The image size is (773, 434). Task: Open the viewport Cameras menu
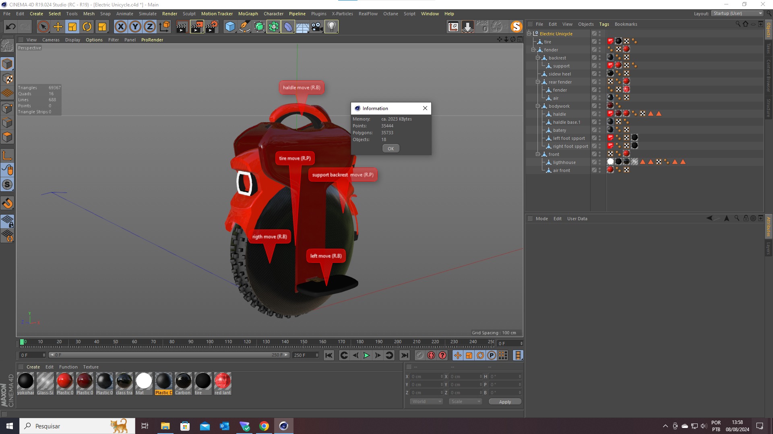pos(51,40)
